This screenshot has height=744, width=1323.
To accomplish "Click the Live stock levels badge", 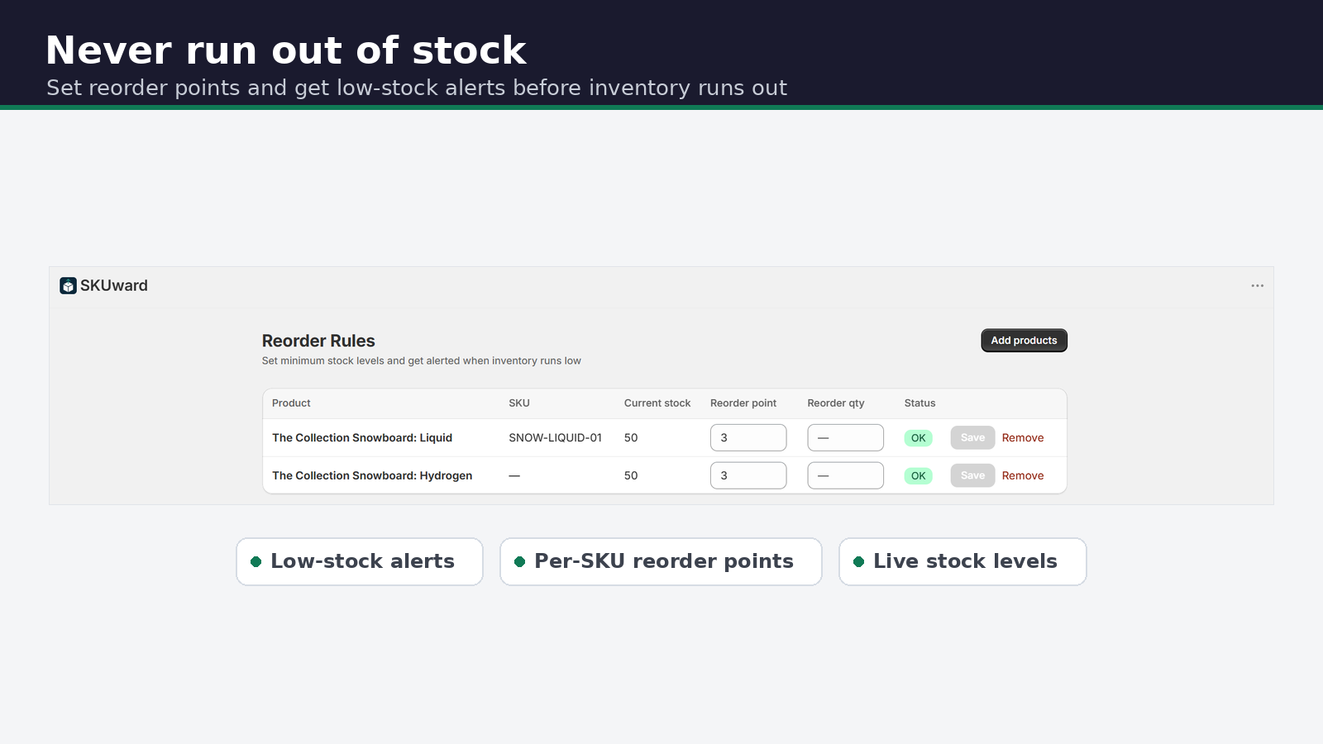I will 962,562.
